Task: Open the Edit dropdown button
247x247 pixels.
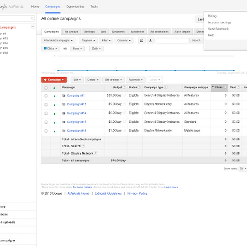Action: 77,80
